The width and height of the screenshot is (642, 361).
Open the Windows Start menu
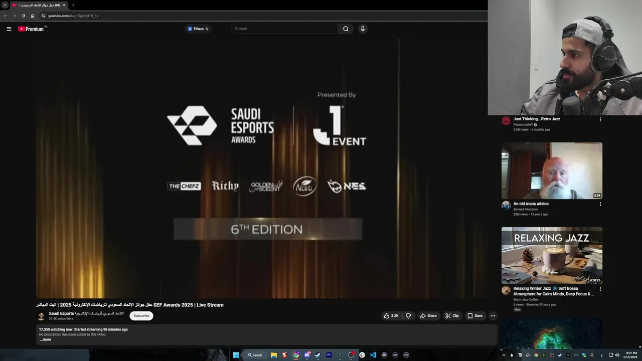236,355
